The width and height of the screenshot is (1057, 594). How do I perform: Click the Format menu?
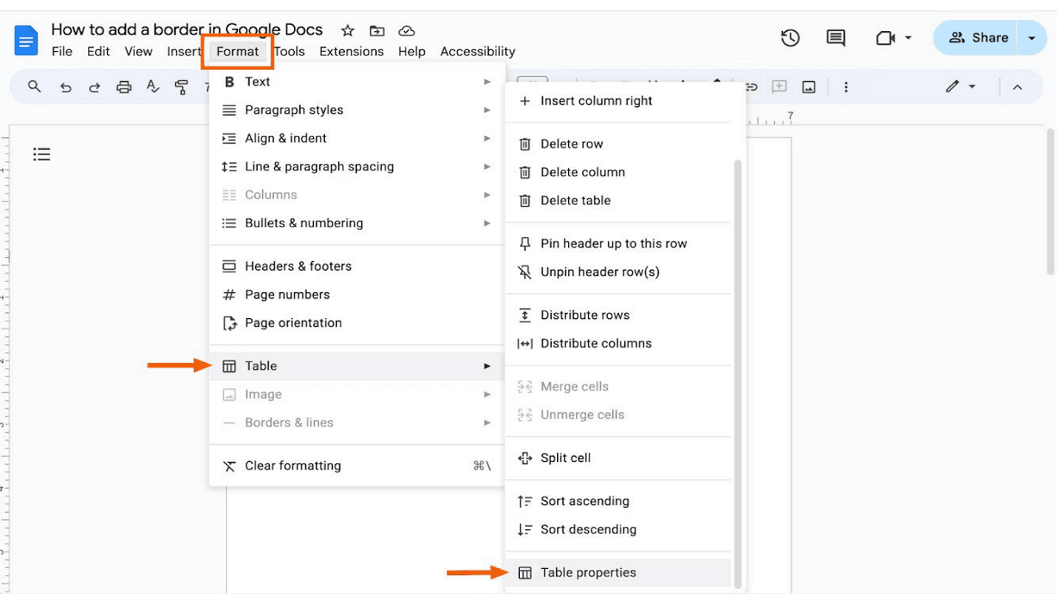point(237,52)
